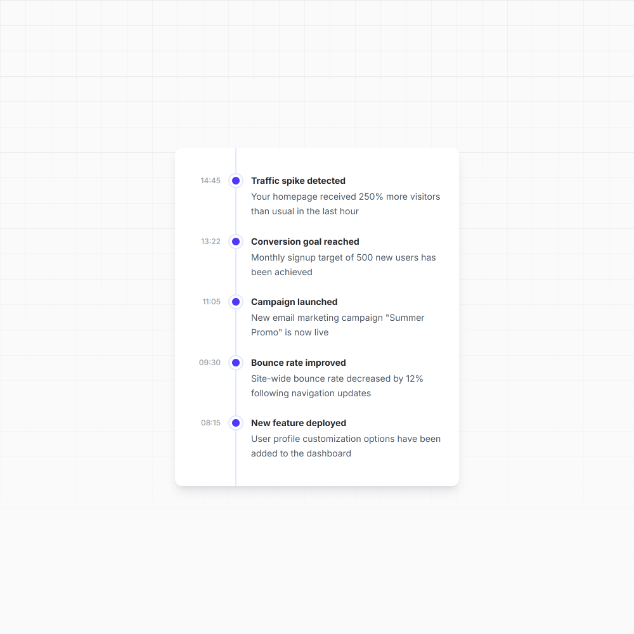
Task: Click the New feature deployed timeline dot
Action: [x=236, y=423]
